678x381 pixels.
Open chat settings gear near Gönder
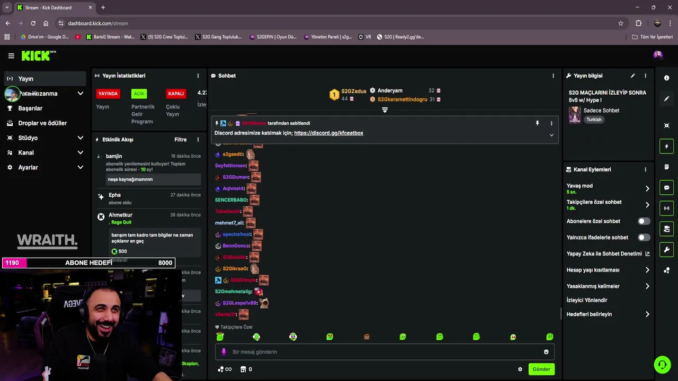click(x=520, y=369)
